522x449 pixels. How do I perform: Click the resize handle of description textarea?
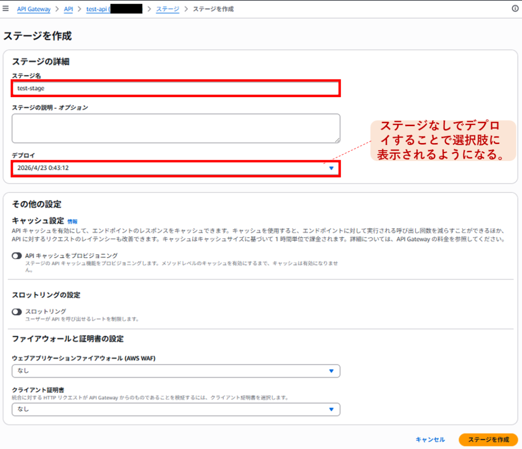(337, 139)
